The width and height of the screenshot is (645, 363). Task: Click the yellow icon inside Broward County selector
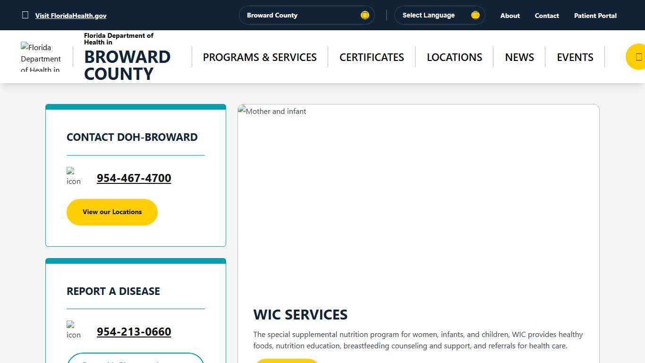(365, 15)
